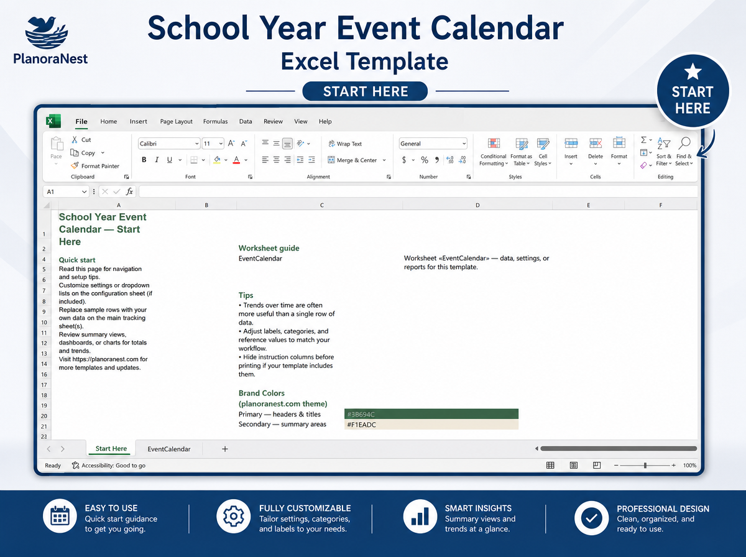Open the Insert ribbon tab

[139, 121]
